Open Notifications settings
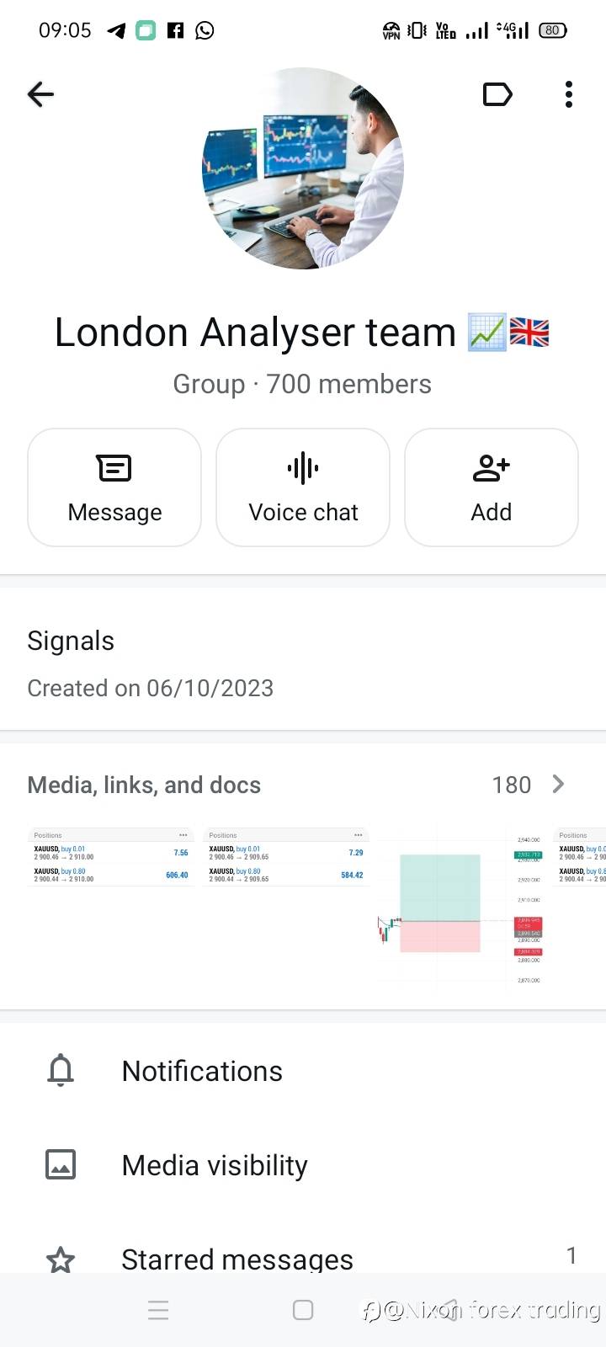 click(x=202, y=1071)
